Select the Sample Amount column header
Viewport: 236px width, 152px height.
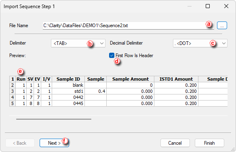point(131,79)
